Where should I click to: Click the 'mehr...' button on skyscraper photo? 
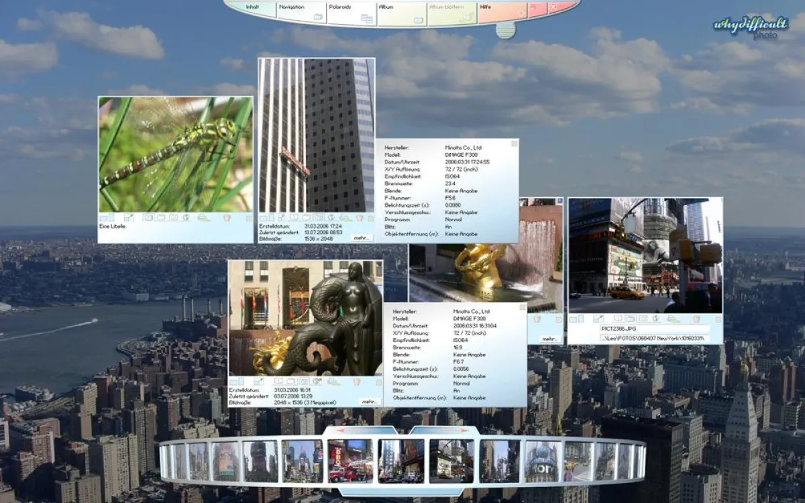[361, 237]
